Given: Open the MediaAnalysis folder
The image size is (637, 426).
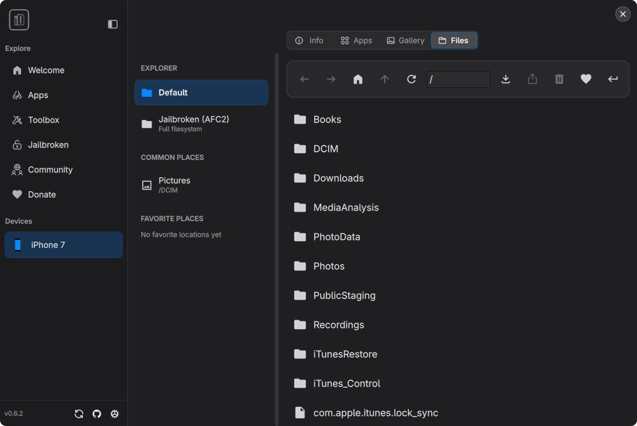Looking at the screenshot, I should pyautogui.click(x=458, y=207).
